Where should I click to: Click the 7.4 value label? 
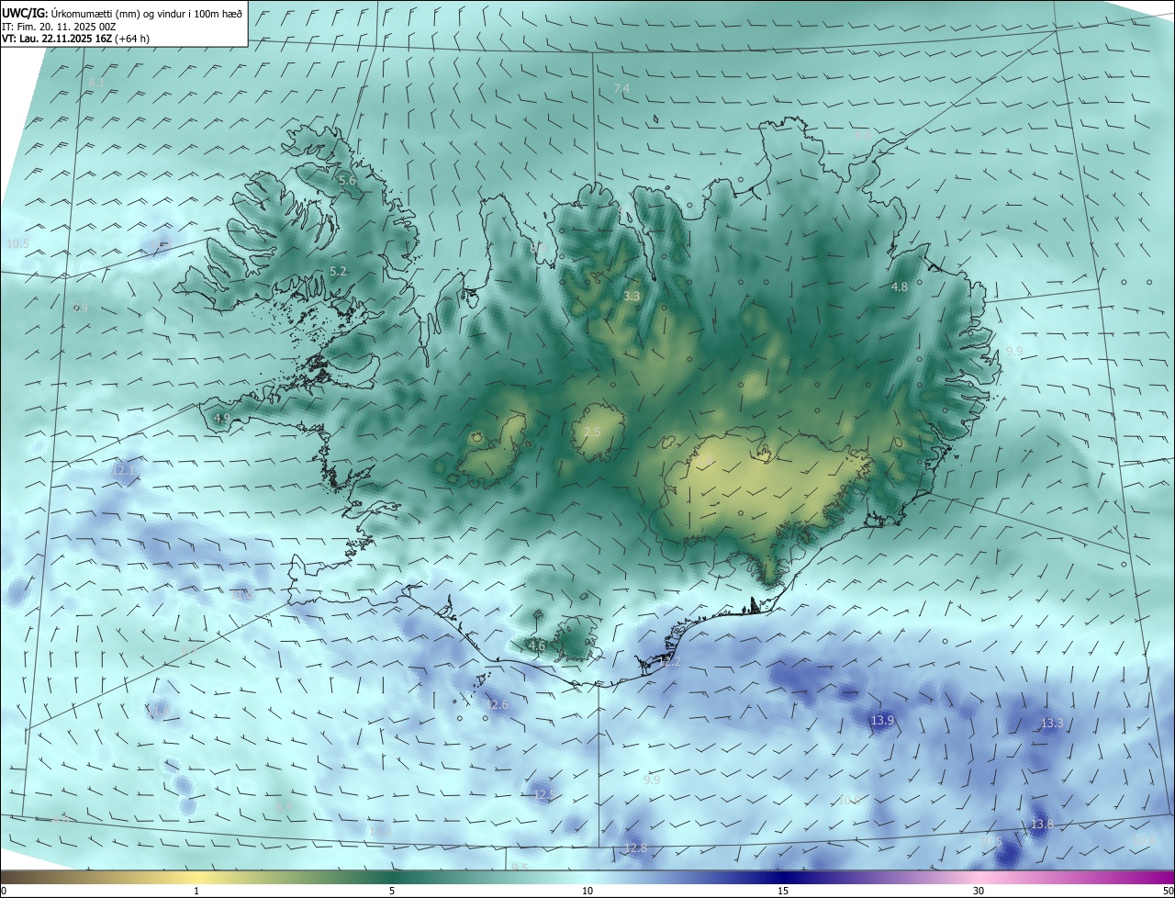coord(621,89)
